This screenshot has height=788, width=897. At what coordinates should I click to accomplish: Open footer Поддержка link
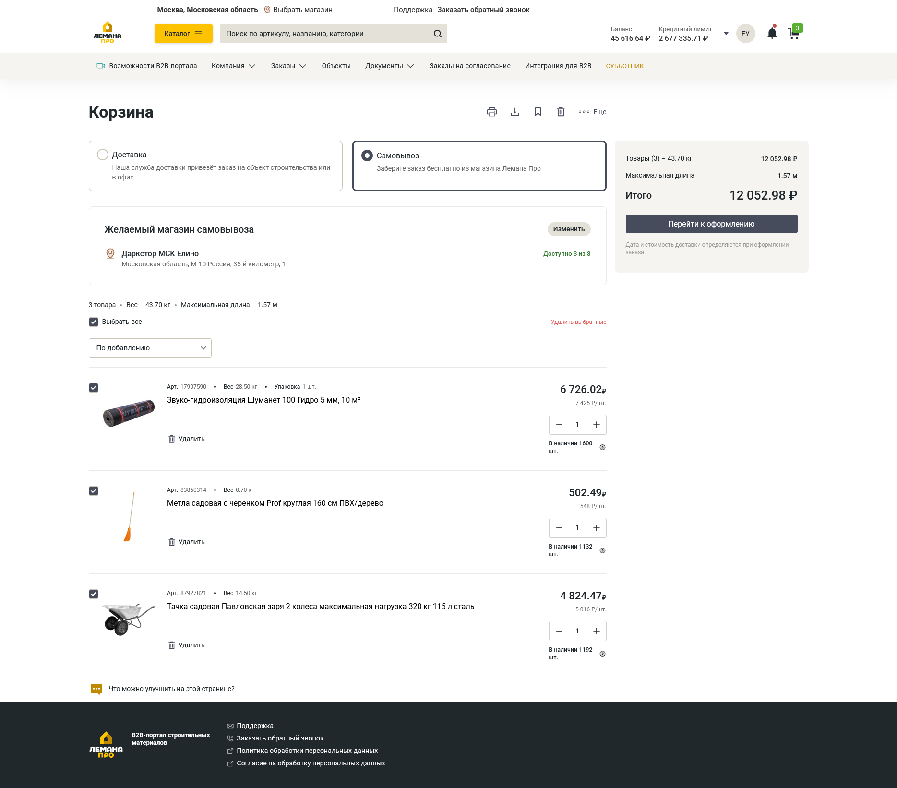pyautogui.click(x=255, y=726)
